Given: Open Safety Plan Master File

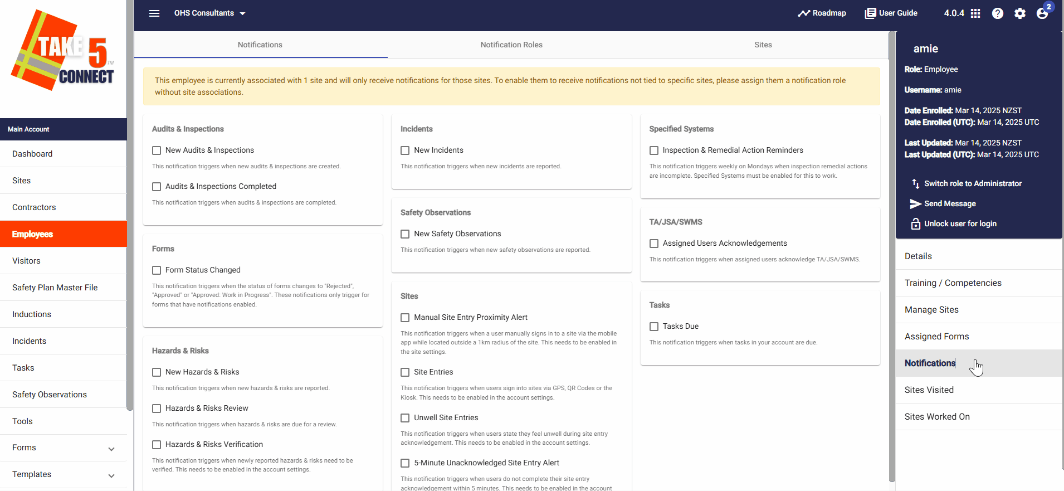Looking at the screenshot, I should tap(64, 288).
